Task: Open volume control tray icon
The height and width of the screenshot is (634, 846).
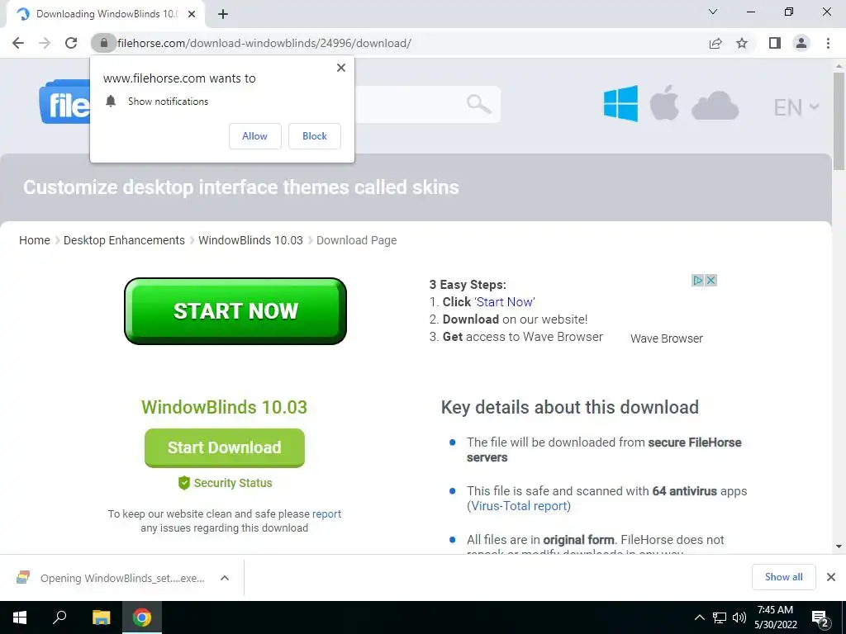Action: (739, 617)
